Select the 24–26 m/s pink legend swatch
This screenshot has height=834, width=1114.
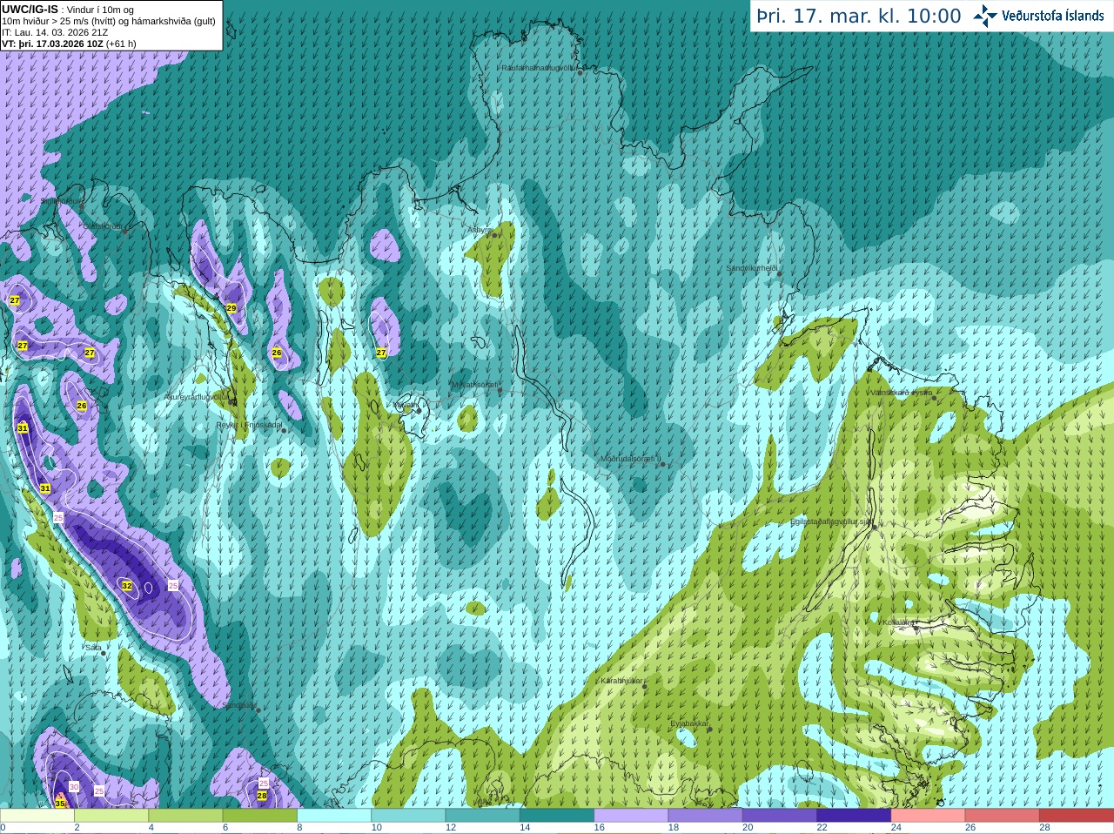[x=929, y=816]
